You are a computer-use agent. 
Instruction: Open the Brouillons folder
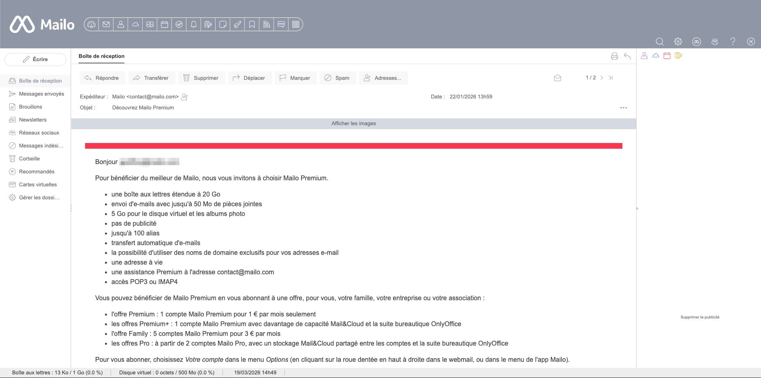click(x=36, y=107)
